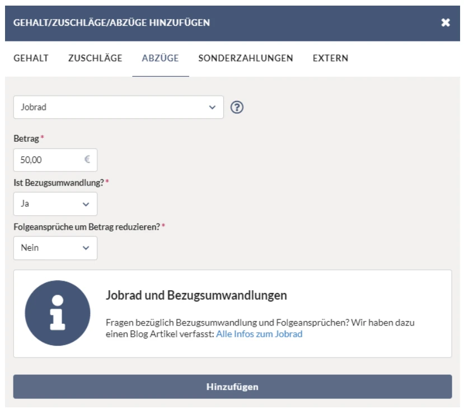Open the 'Alle Infos zum Jobrad' link
464x409 pixels.
click(259, 334)
